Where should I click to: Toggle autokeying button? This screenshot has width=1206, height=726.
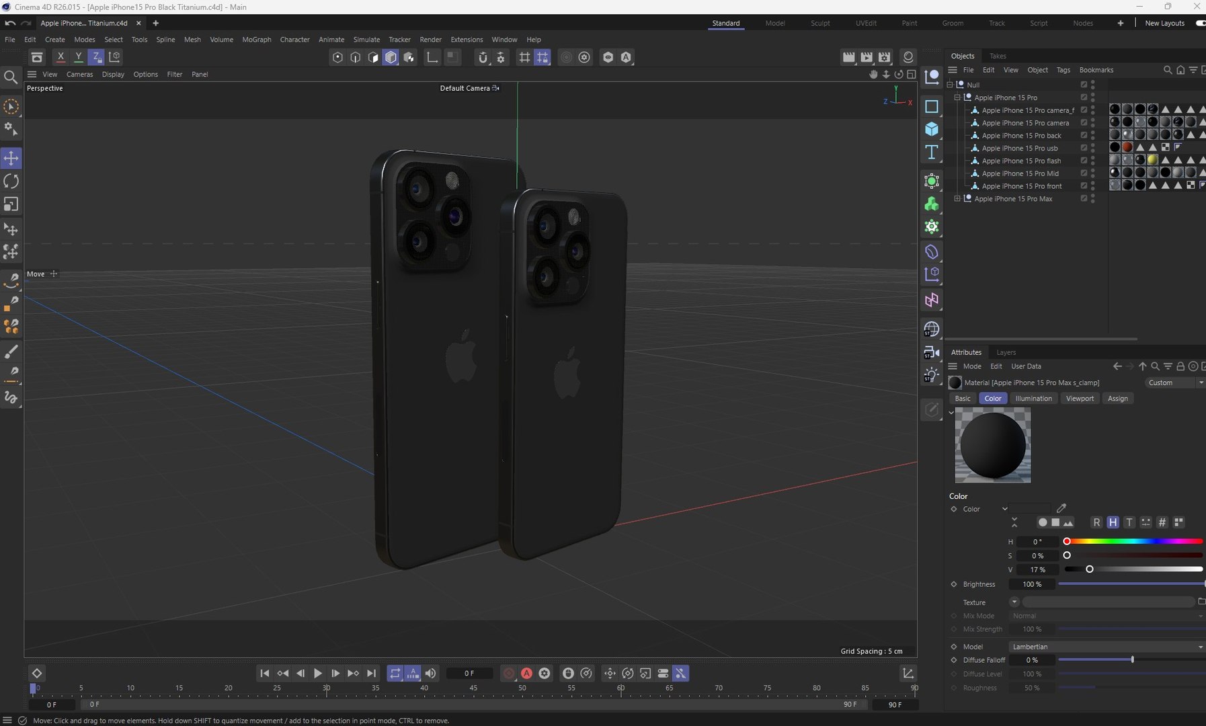point(527,674)
